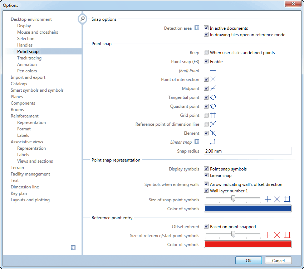Uncheck Quadrant point checkbox
The height and width of the screenshot is (269, 304).
[206, 106]
